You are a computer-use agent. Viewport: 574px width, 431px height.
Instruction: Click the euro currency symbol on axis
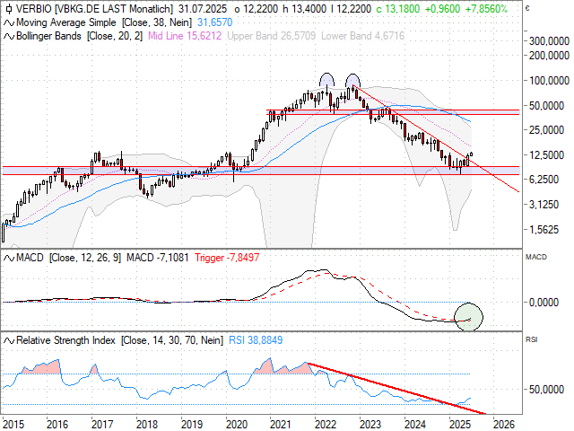pyautogui.click(x=527, y=8)
